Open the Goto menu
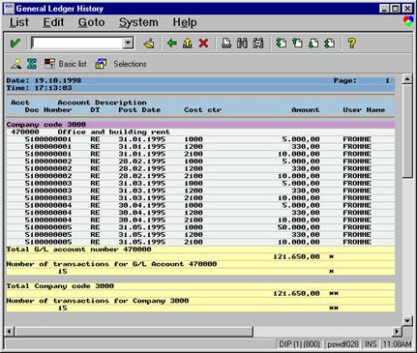Screen dimensions: 417x353 91,22
